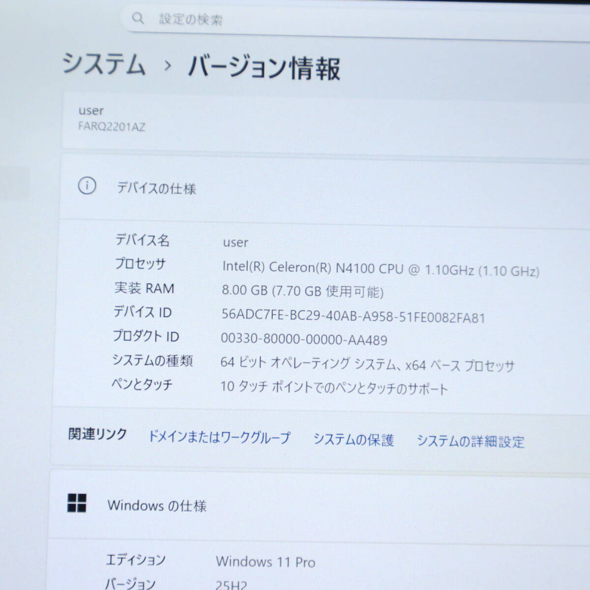Click the user name at the top card
The width and height of the screenshot is (590, 590).
tap(91, 111)
